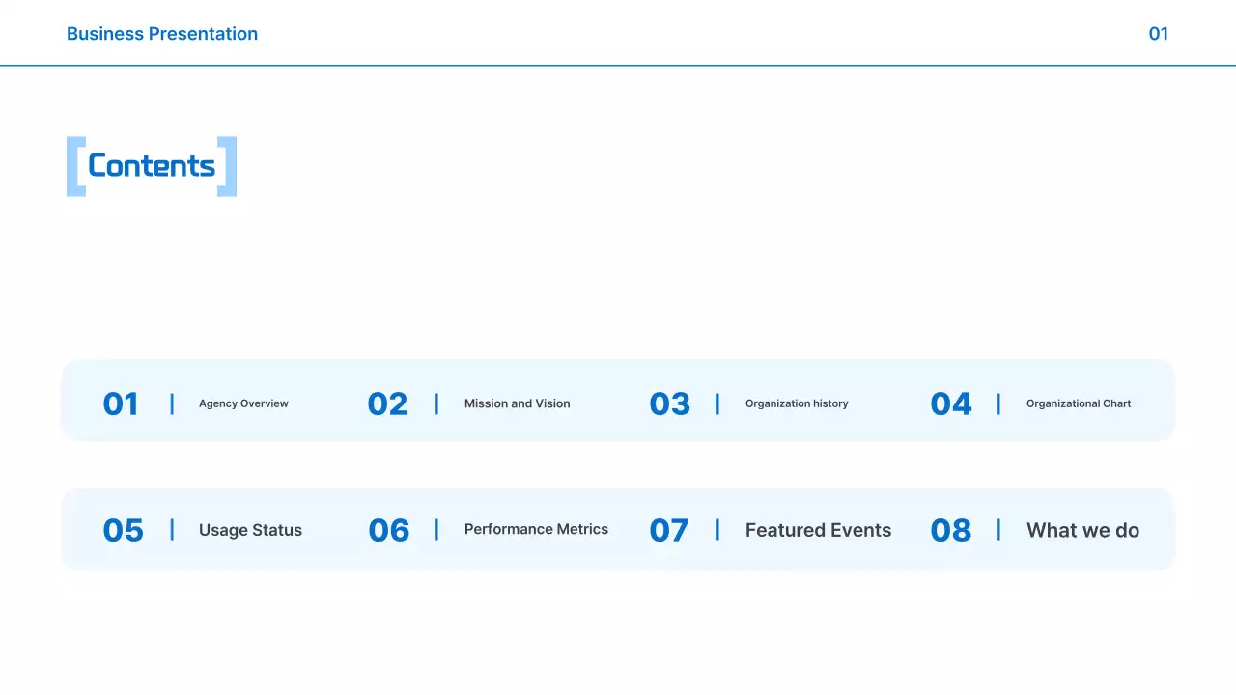Click the divider bar after number 04
Viewport: 1236px width, 695px height.
click(997, 403)
